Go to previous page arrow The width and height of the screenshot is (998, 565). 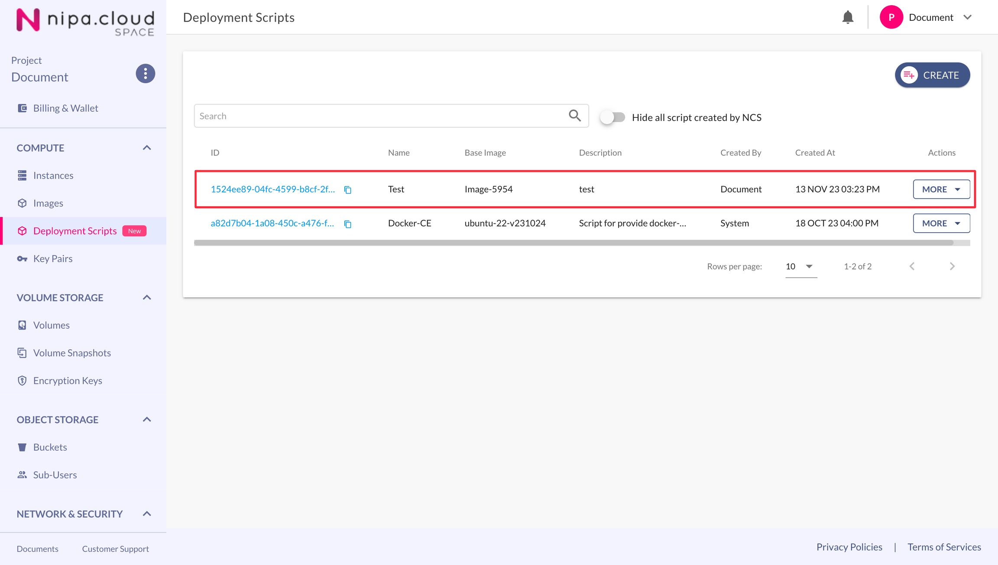click(912, 266)
